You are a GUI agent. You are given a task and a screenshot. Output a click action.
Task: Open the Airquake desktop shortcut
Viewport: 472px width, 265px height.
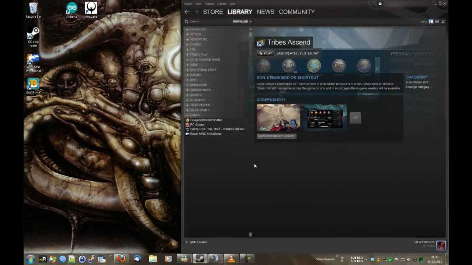click(91, 10)
